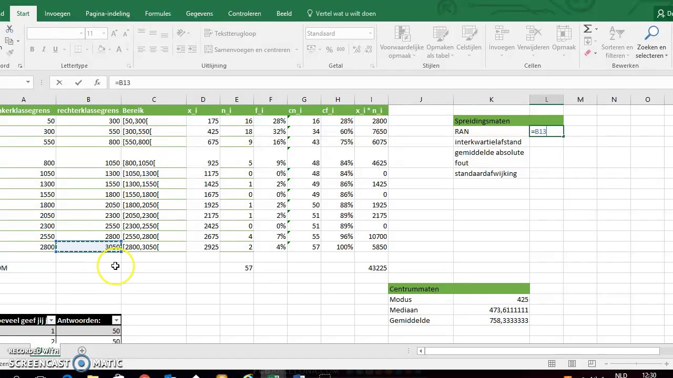Toggle Bold formatting
Viewport: 673px width, 378px height.
click(x=32, y=49)
